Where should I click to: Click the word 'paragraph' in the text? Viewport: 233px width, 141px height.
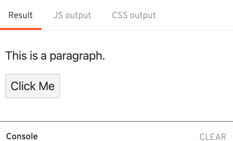click(76, 56)
